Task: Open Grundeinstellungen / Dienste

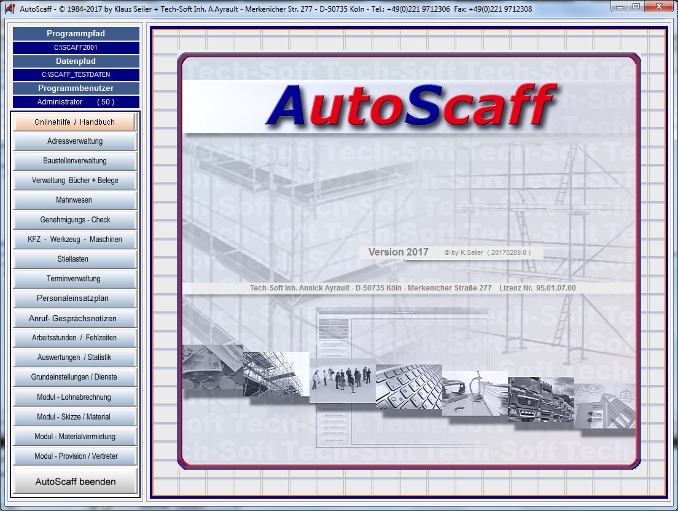Action: (x=75, y=377)
